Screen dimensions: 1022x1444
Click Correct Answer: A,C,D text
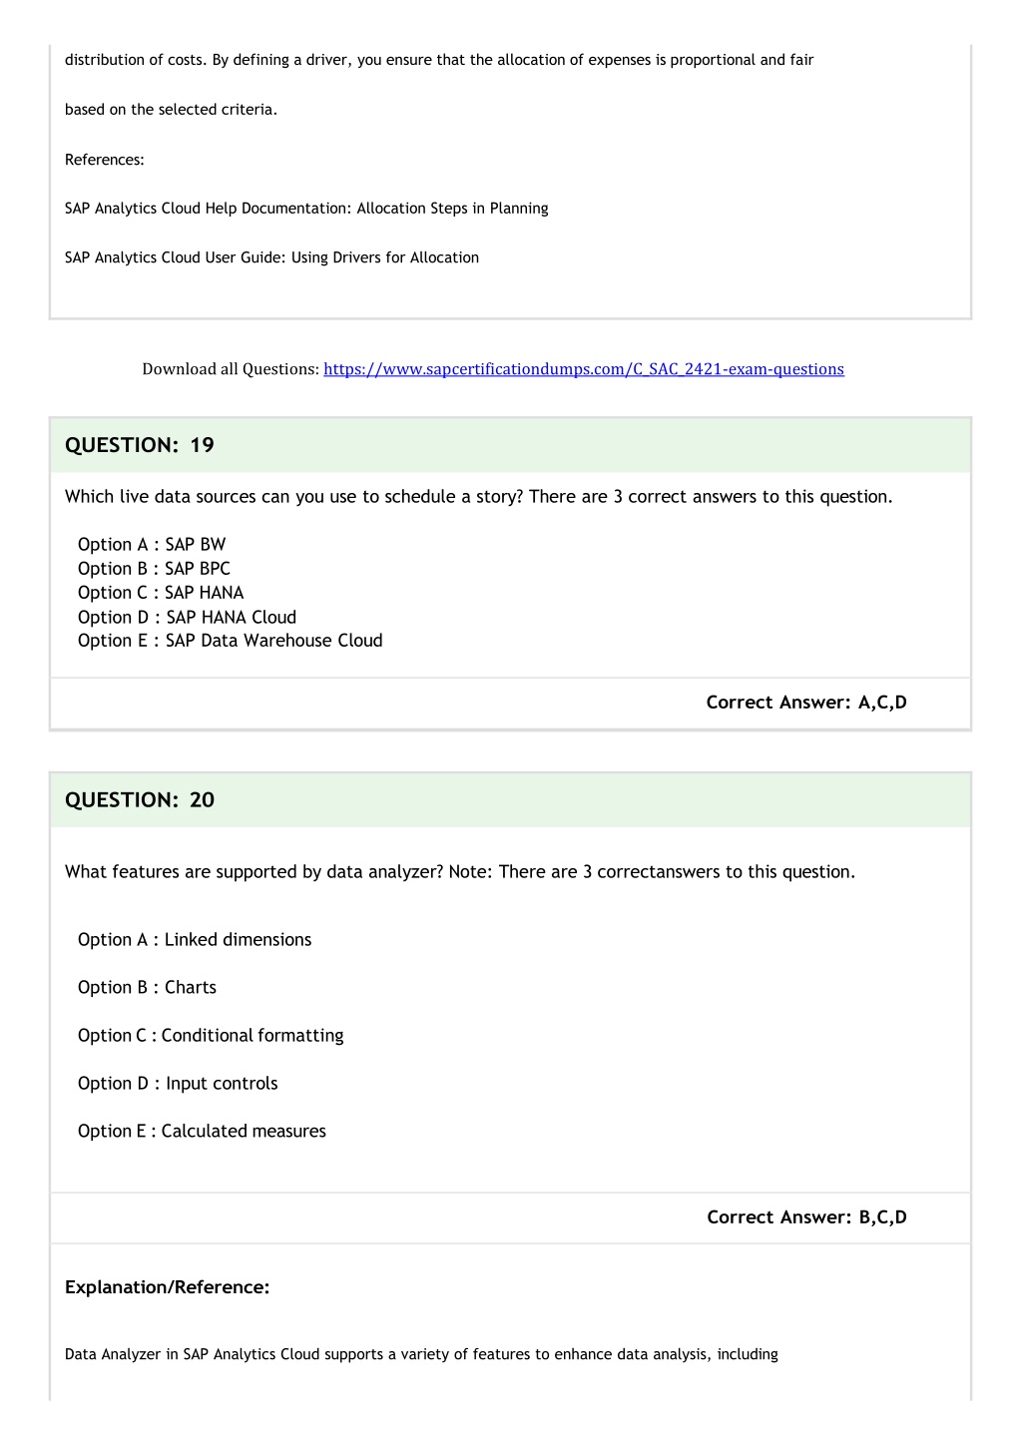coord(806,703)
